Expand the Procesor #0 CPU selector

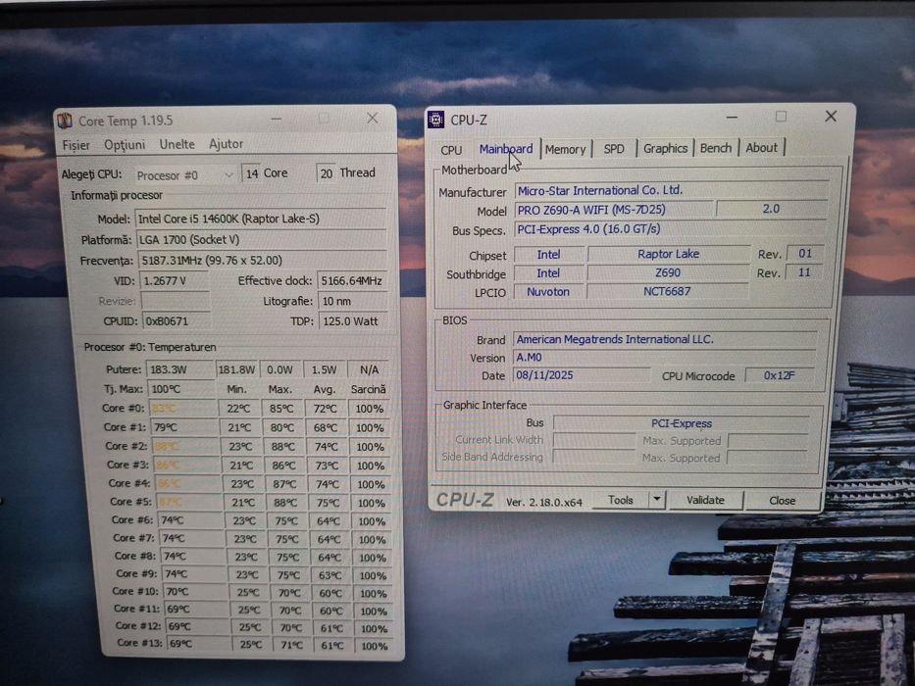[x=184, y=175]
